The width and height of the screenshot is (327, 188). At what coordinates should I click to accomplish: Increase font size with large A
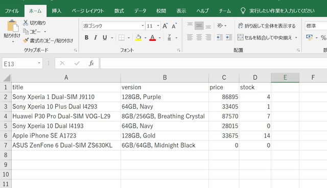165,26
